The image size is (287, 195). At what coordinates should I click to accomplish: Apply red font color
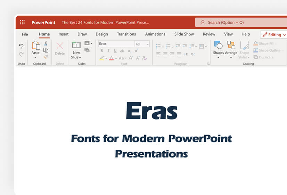click(x=111, y=58)
